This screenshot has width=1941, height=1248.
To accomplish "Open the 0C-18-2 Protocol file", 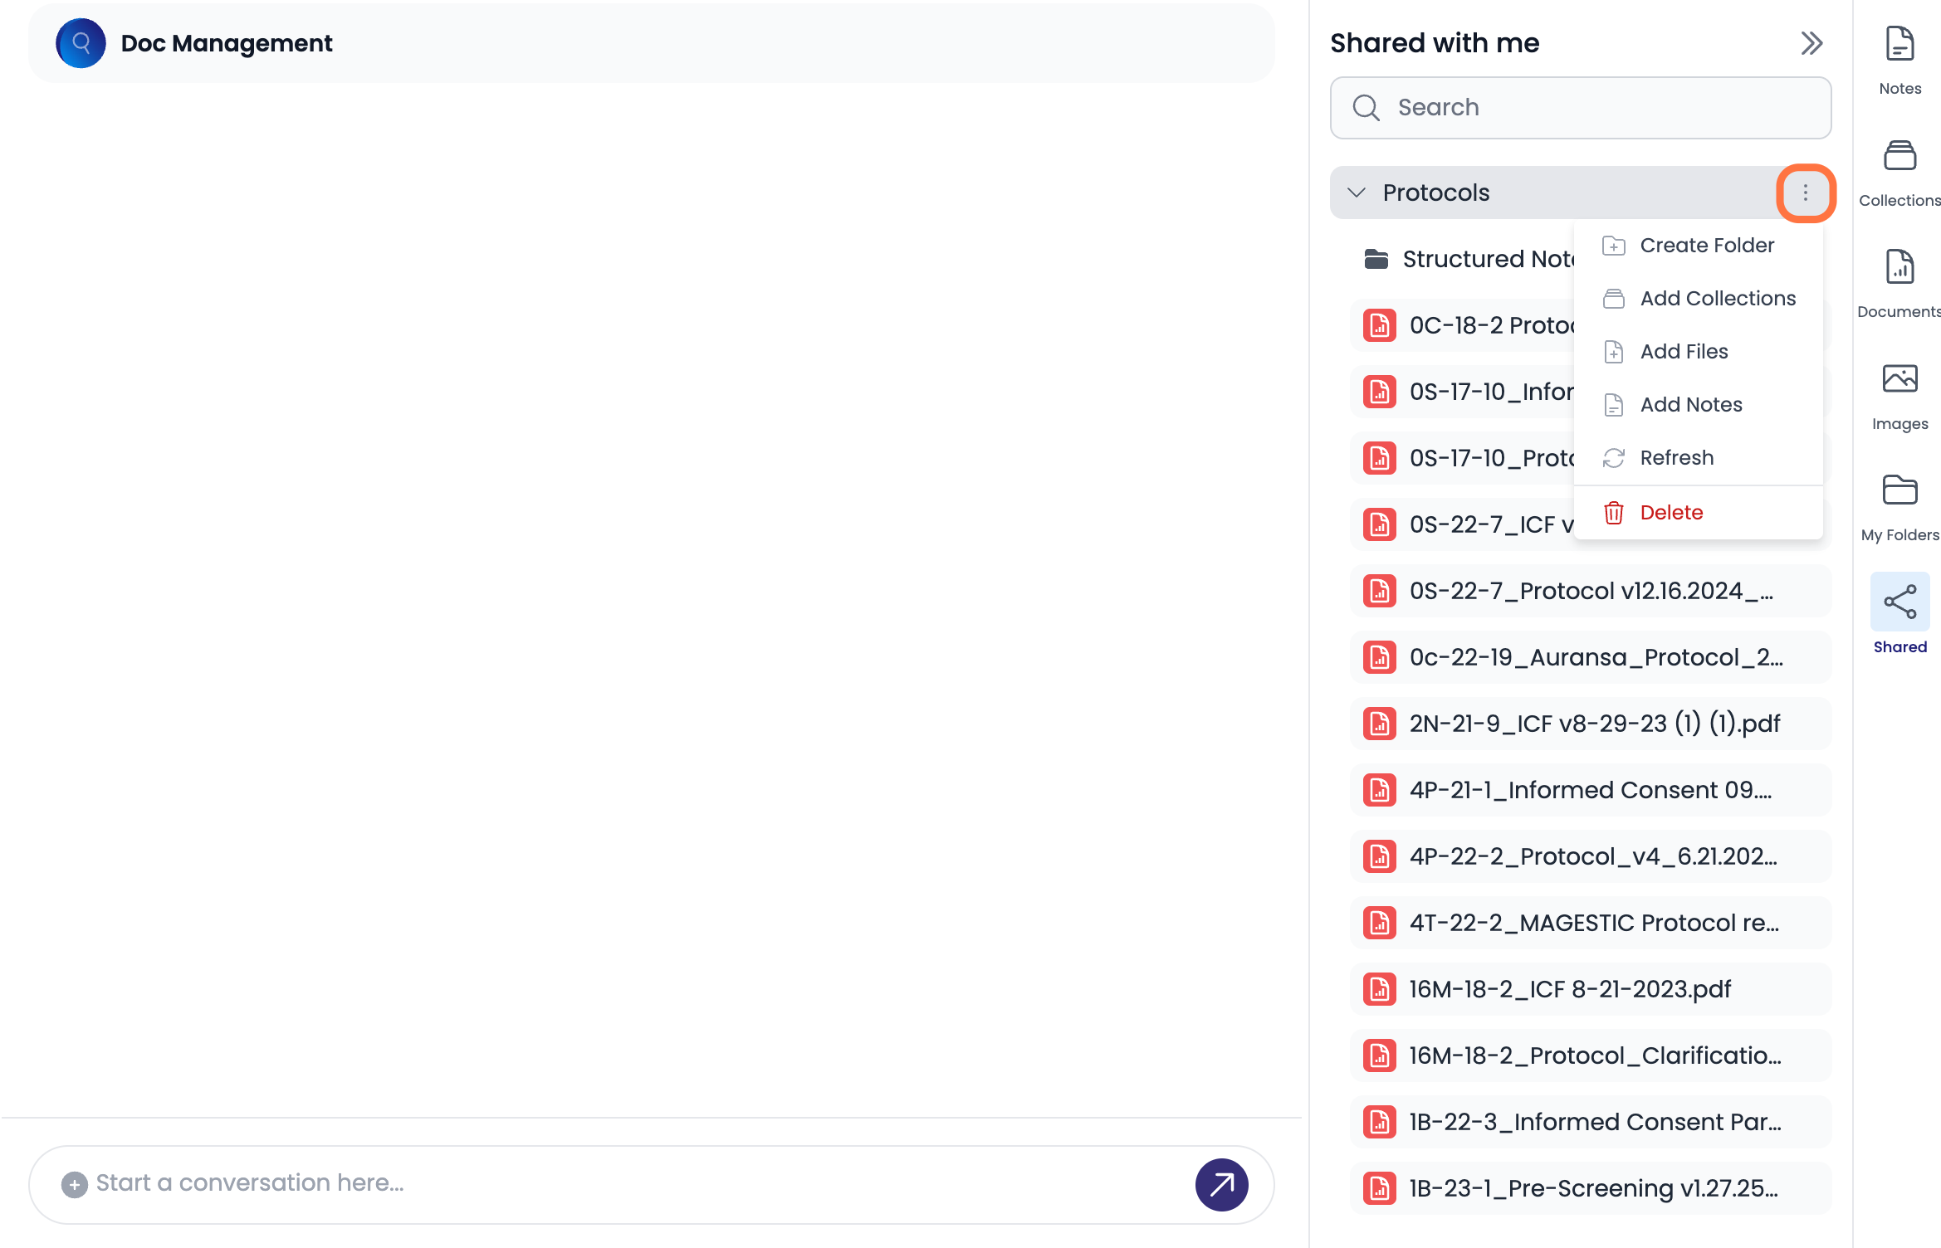I will [1462, 325].
